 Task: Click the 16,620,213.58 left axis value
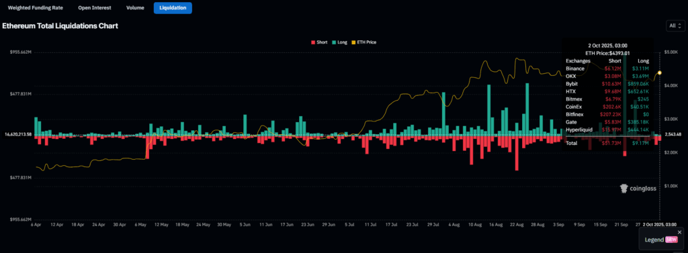pos(18,135)
